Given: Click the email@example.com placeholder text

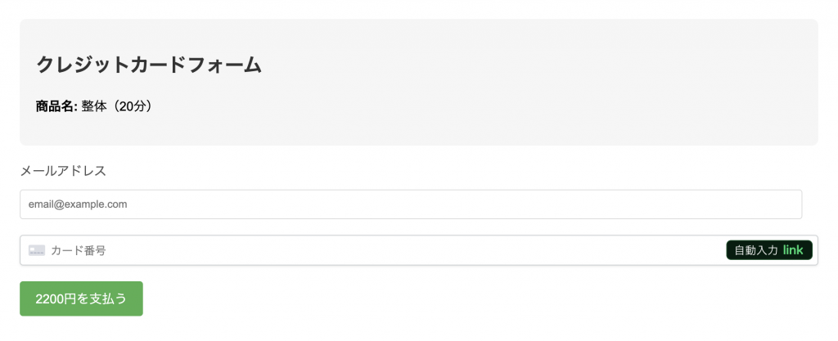Looking at the screenshot, I should click(78, 204).
